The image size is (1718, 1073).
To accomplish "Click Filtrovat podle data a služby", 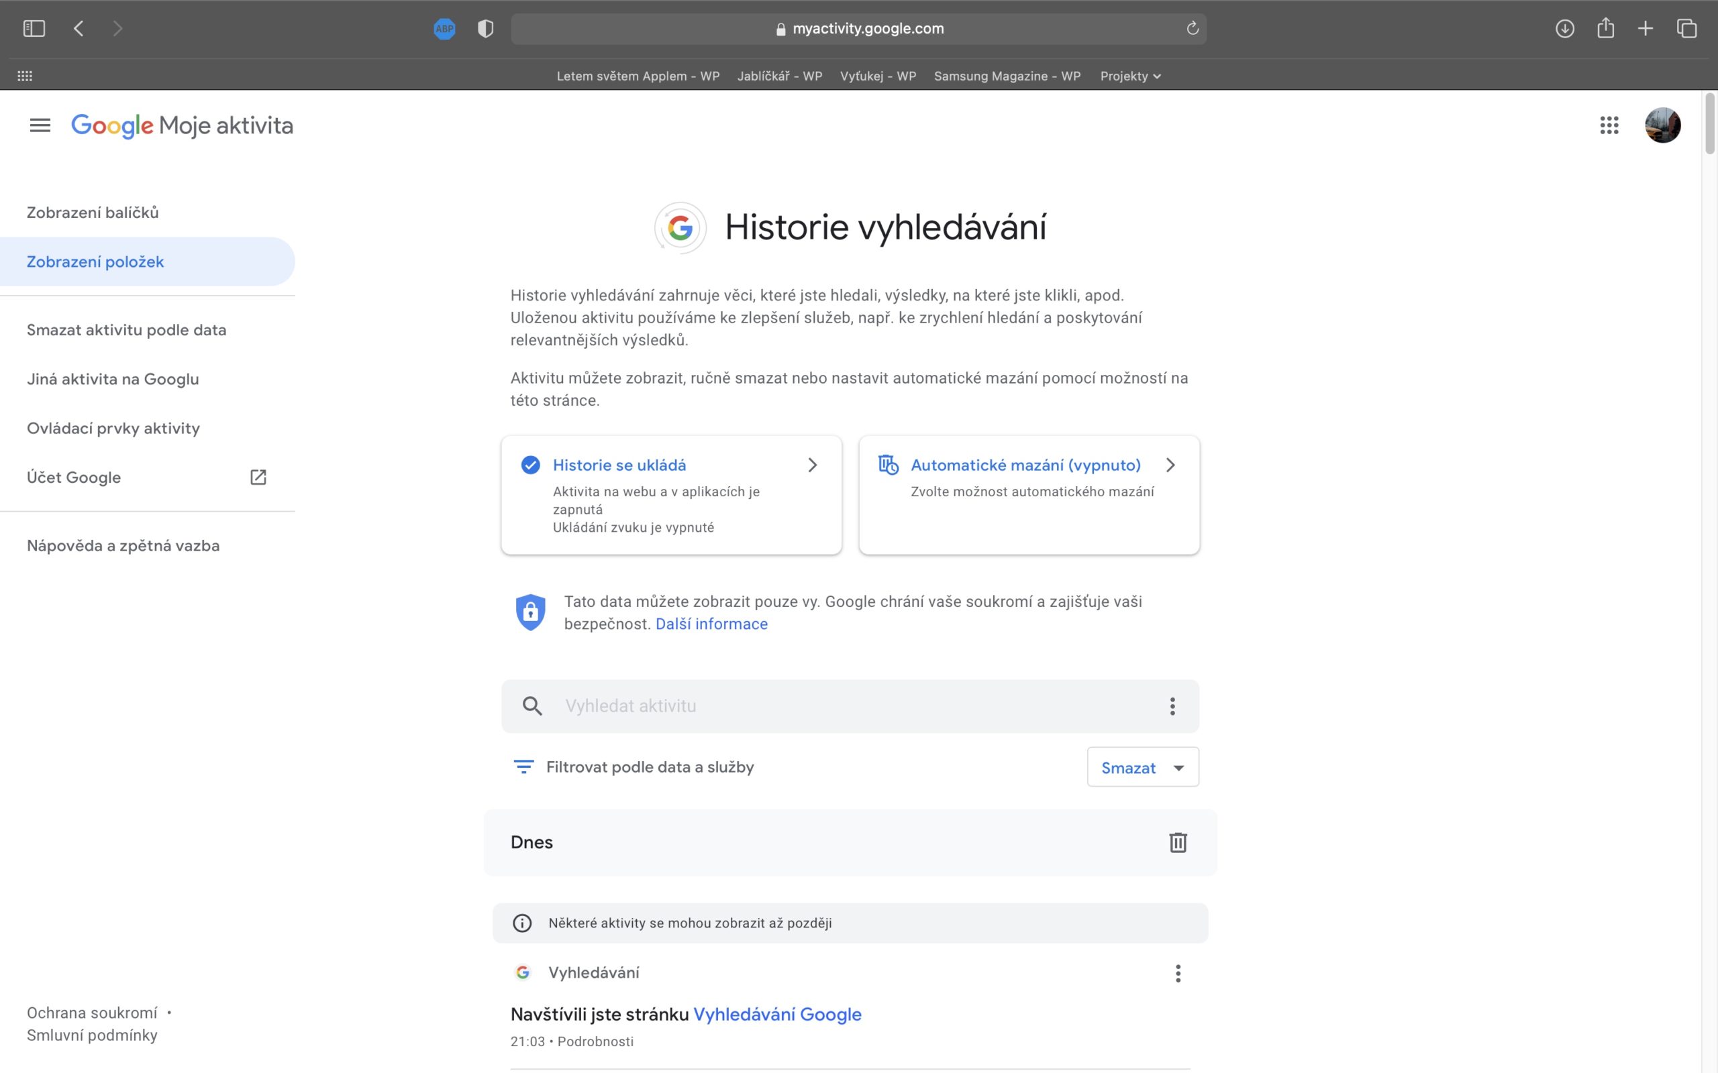I will point(649,767).
